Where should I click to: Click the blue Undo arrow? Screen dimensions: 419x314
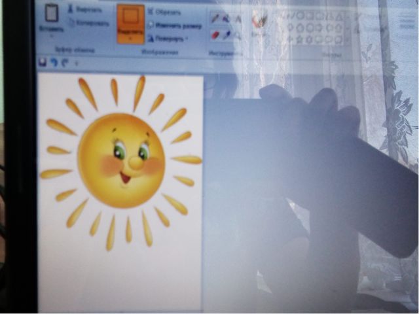pyautogui.click(x=54, y=63)
